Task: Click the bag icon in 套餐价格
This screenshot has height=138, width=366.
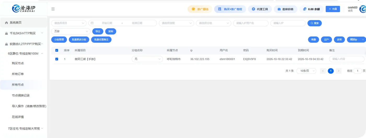Action: (x=279, y=9)
